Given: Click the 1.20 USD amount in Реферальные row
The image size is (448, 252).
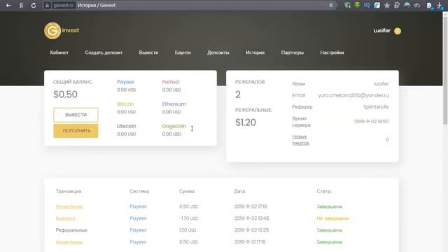Looking at the screenshot, I should pos(188,230).
